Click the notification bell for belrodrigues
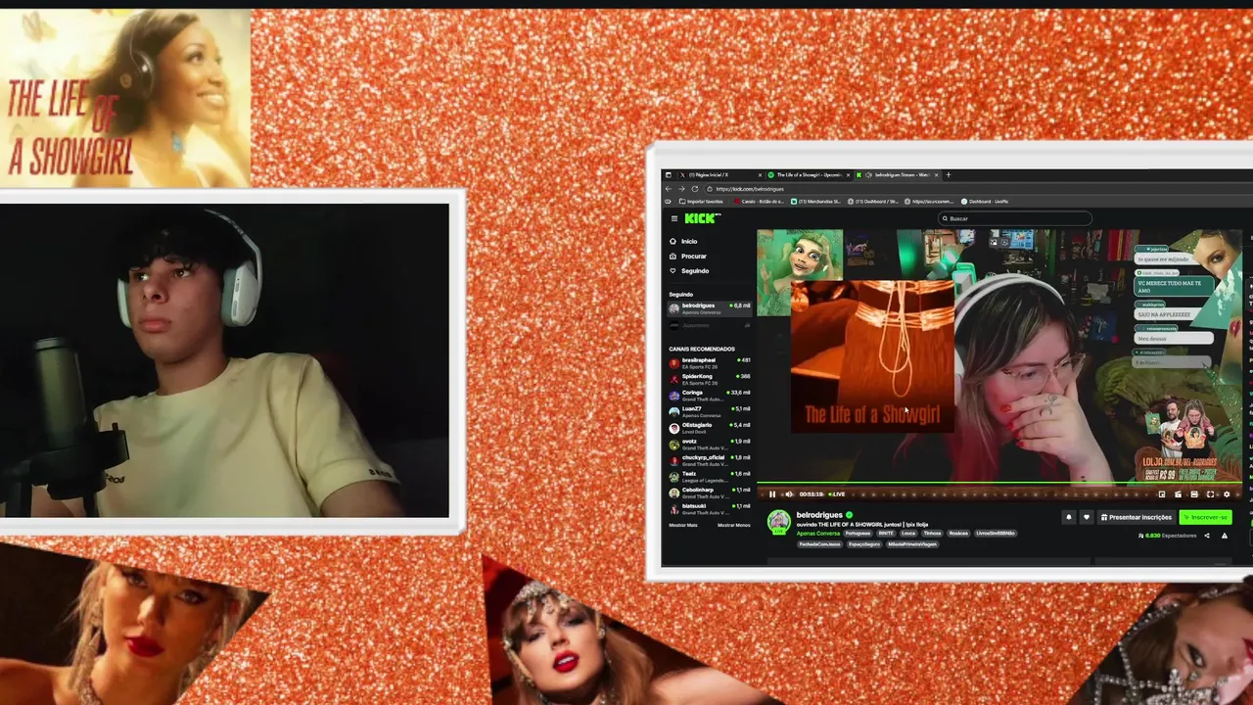1253x705 pixels. [1068, 517]
